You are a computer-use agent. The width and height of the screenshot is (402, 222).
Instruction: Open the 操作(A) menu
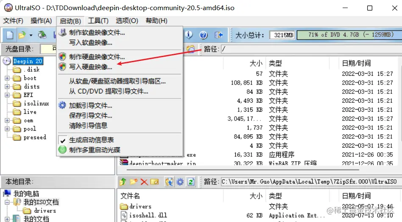pos(41,21)
